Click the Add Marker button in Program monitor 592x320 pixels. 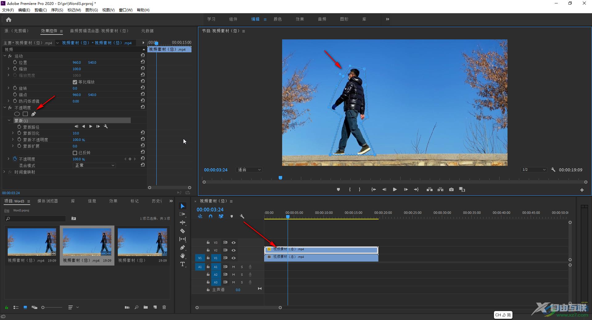pyautogui.click(x=338, y=190)
